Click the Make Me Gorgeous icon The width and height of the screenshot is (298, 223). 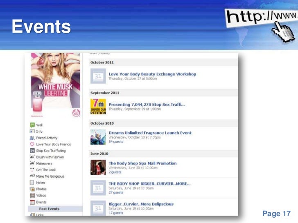(x=32, y=176)
